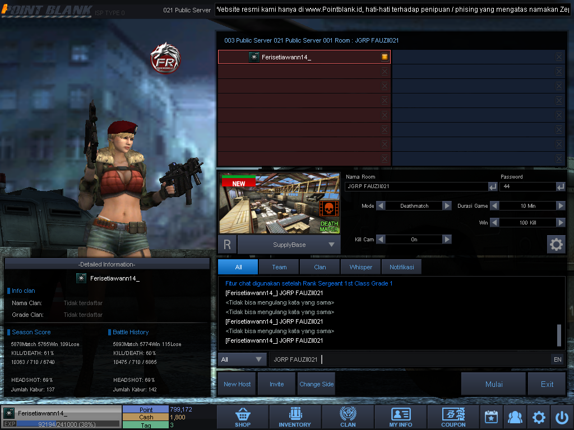Click the Cash balance 1,800 value
574x430 pixels.
coord(178,417)
